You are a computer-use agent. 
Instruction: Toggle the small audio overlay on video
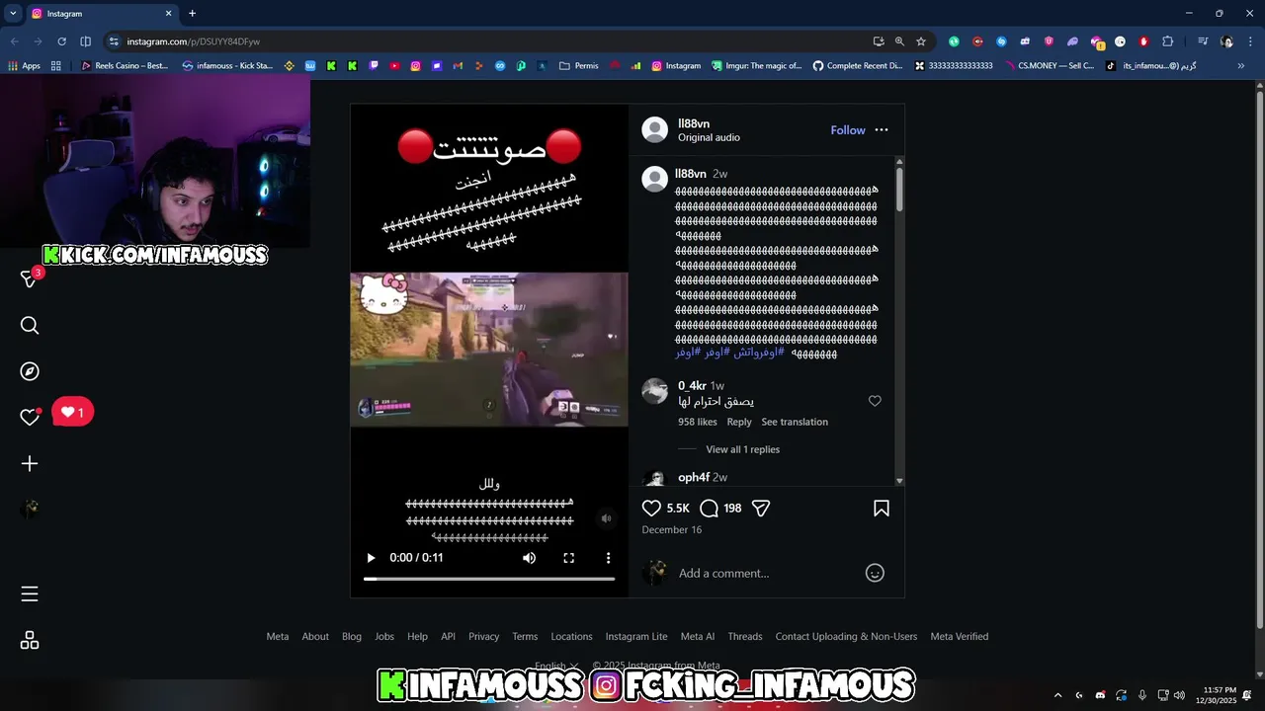tap(607, 518)
